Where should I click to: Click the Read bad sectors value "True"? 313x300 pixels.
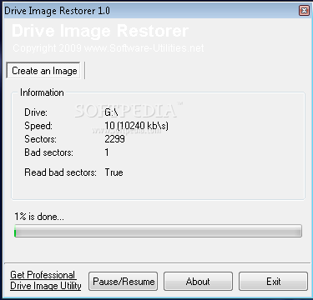[114, 172]
